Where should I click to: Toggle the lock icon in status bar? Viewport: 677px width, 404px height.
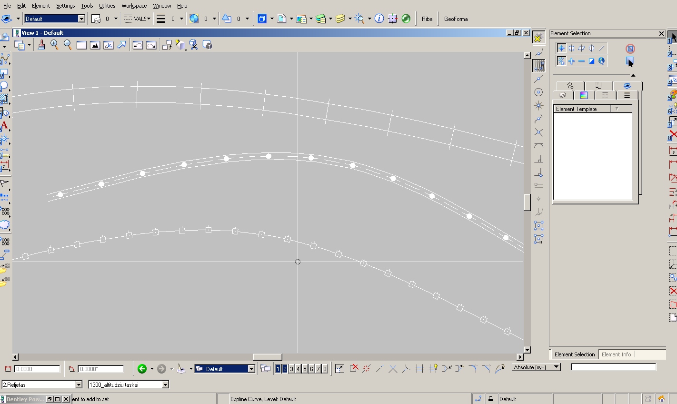pyautogui.click(x=491, y=399)
